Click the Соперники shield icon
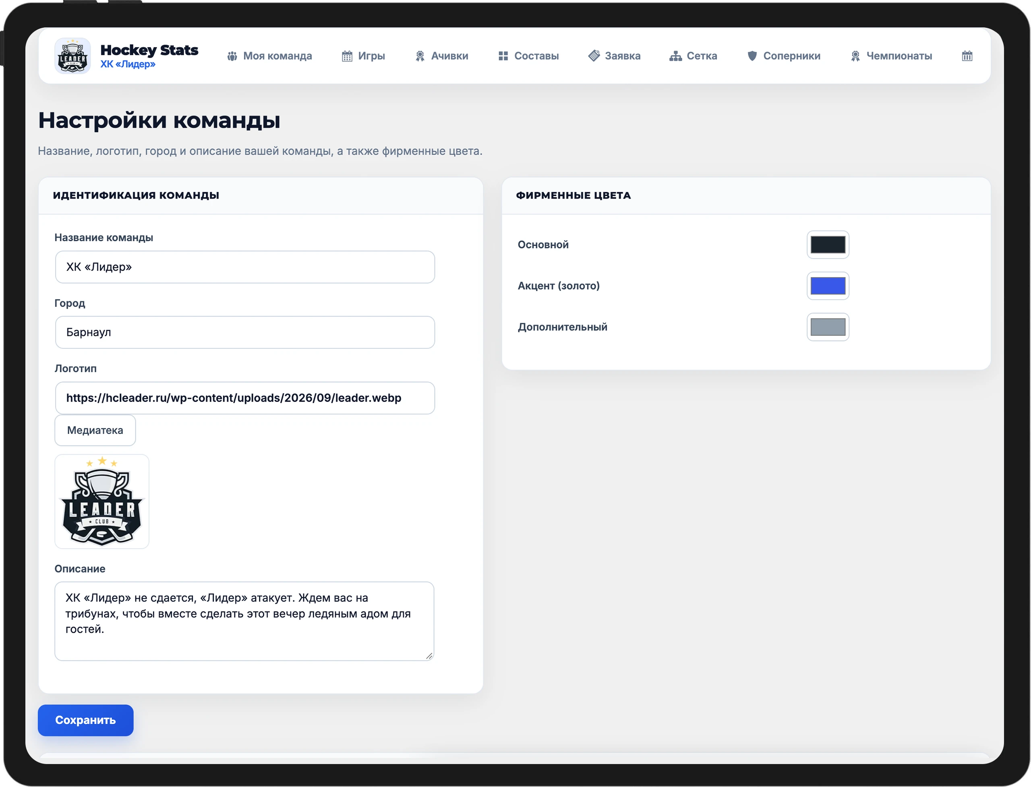Image resolution: width=1031 pixels, height=787 pixels. 752,56
